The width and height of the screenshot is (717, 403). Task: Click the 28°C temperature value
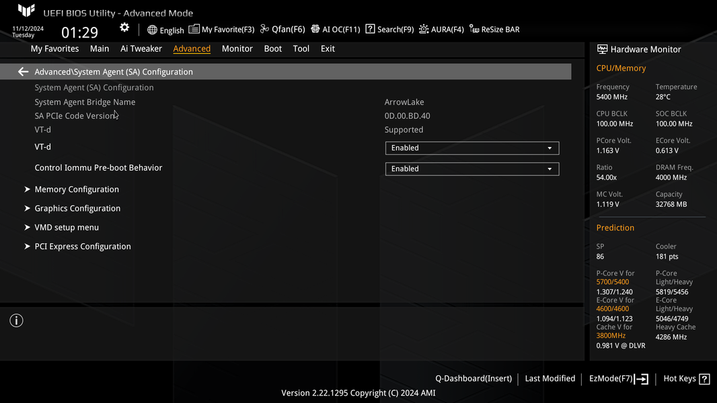pos(663,97)
